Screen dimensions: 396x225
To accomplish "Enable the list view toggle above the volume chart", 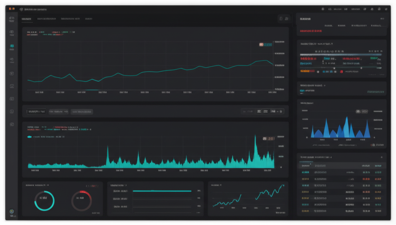I will coord(266,111).
